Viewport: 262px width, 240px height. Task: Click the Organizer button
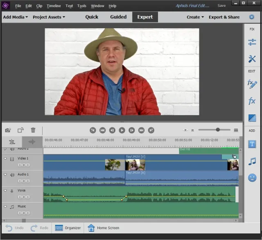68,228
